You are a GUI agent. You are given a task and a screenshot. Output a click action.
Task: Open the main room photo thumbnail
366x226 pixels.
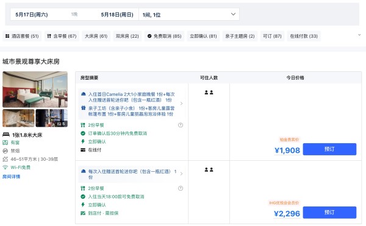(x=35, y=90)
